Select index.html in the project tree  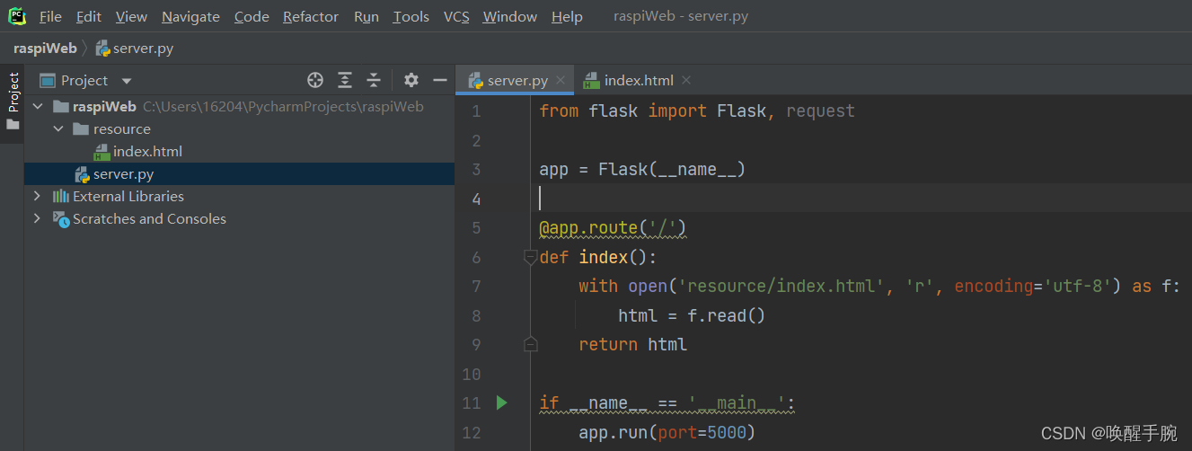(x=239, y=151)
